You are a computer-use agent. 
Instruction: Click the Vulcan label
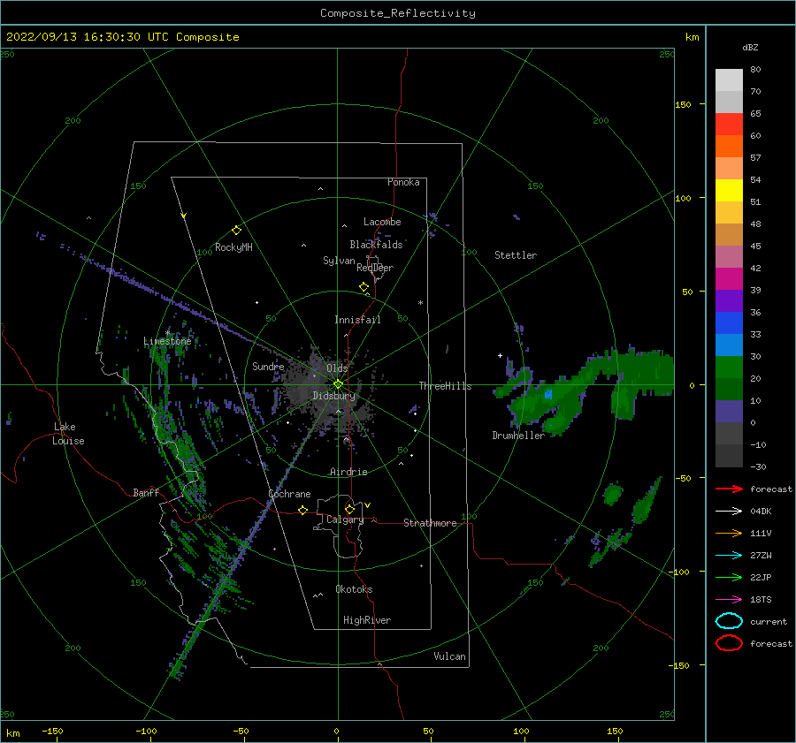tap(450, 656)
